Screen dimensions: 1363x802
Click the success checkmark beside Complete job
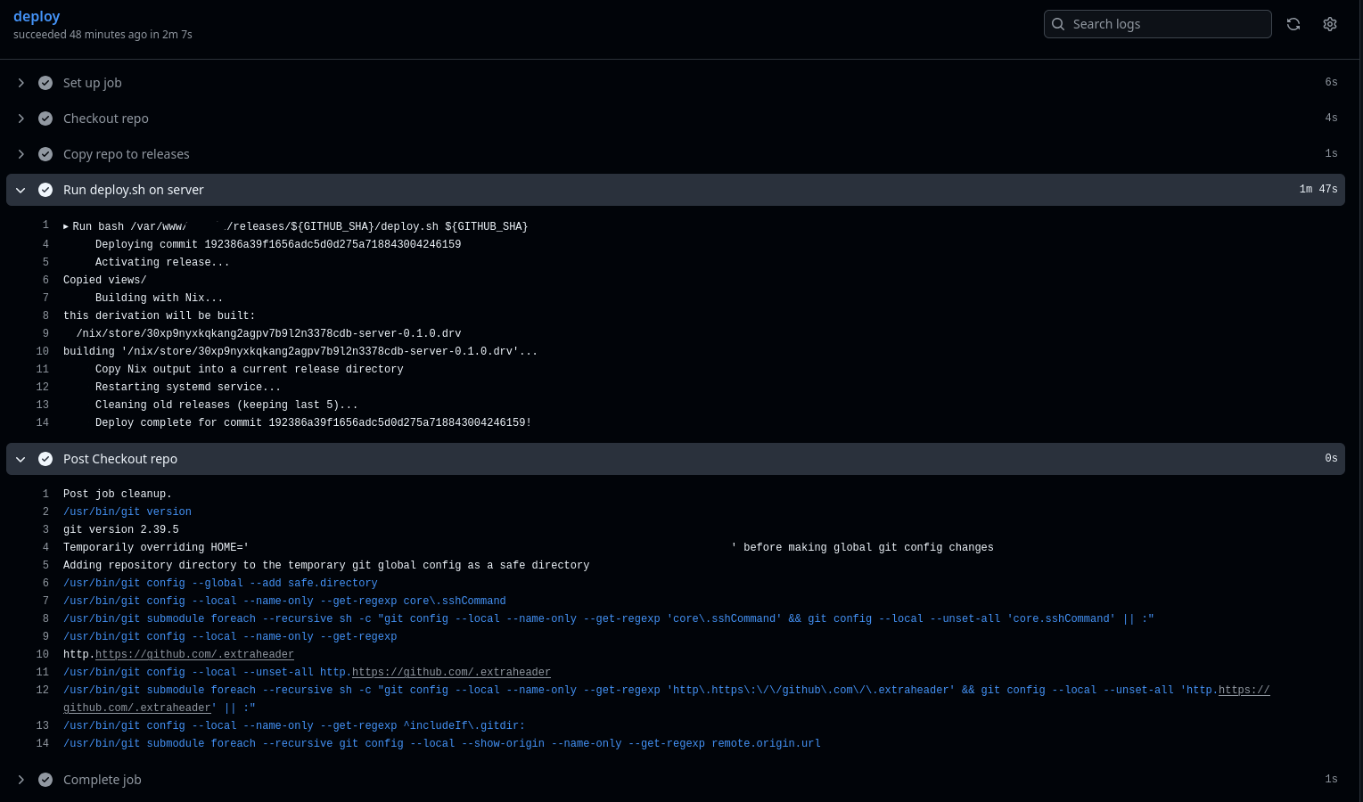click(x=45, y=779)
